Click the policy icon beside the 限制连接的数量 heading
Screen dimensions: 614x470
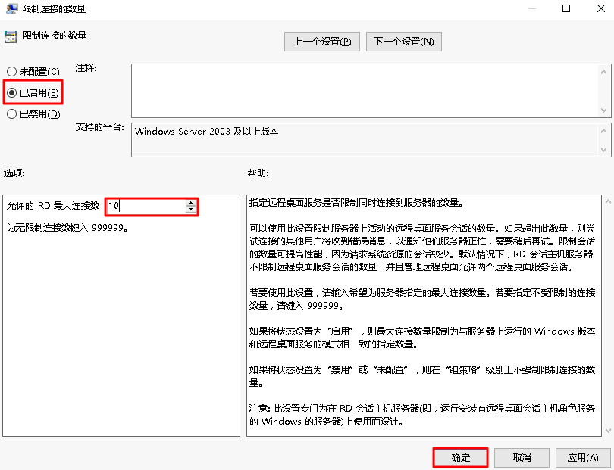[x=11, y=36]
